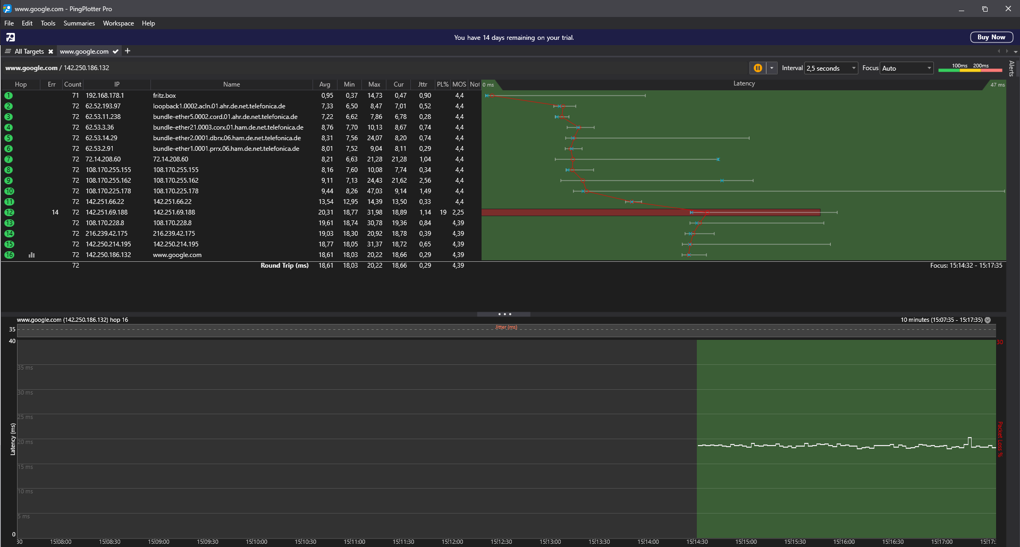Sort by the Max column header
The width and height of the screenshot is (1020, 547).
pyautogui.click(x=374, y=84)
